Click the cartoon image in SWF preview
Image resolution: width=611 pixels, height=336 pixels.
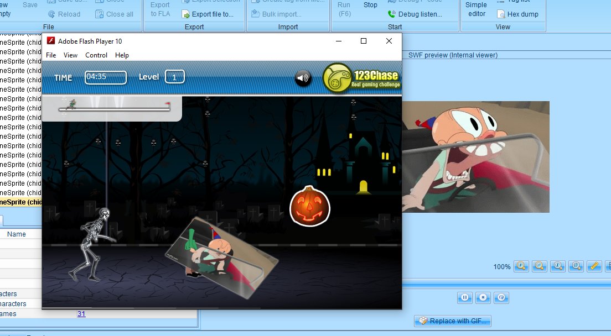[476, 157]
